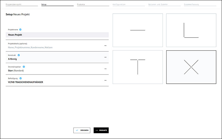This screenshot has height=139, width=222.
Task: Open the Optionen und Zubehör tab
Action: pyautogui.click(x=164, y=4)
